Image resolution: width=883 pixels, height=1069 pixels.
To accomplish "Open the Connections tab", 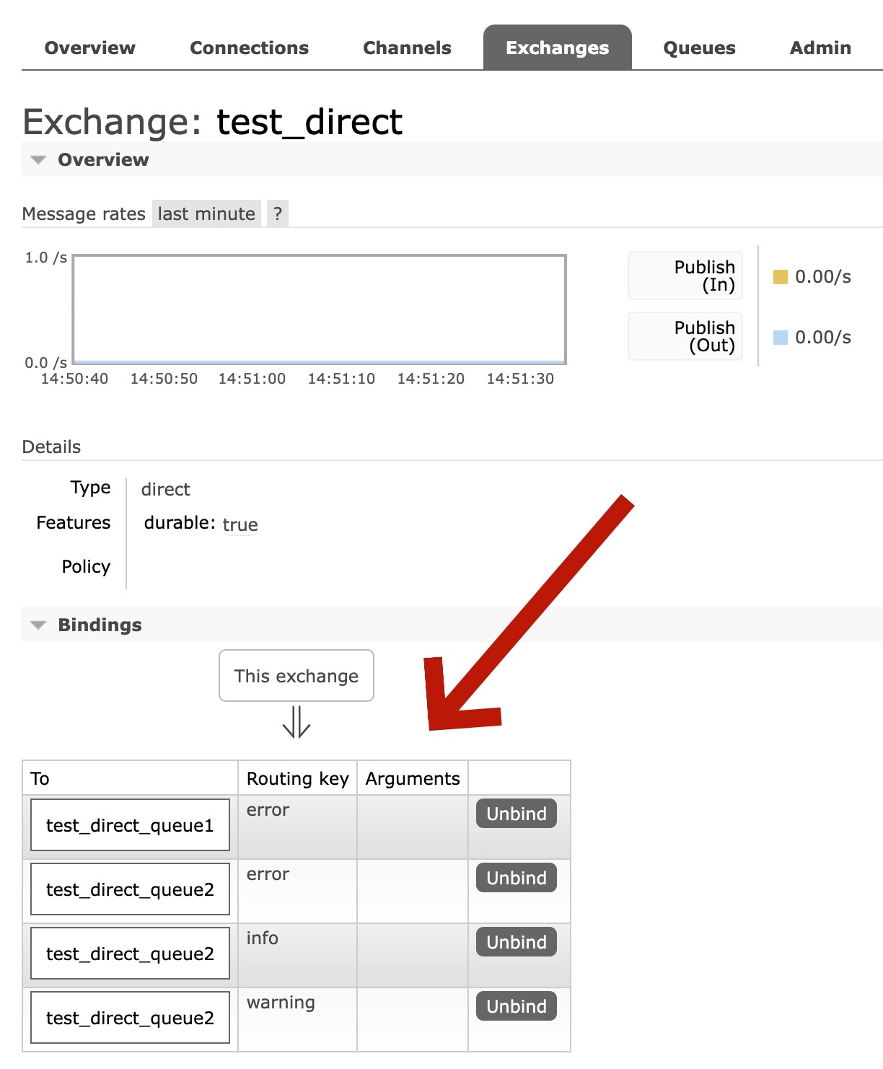I will pyautogui.click(x=249, y=48).
